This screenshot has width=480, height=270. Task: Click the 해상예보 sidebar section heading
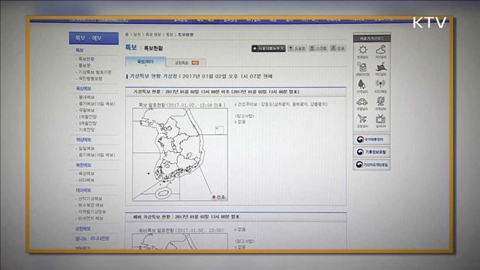[83, 140]
